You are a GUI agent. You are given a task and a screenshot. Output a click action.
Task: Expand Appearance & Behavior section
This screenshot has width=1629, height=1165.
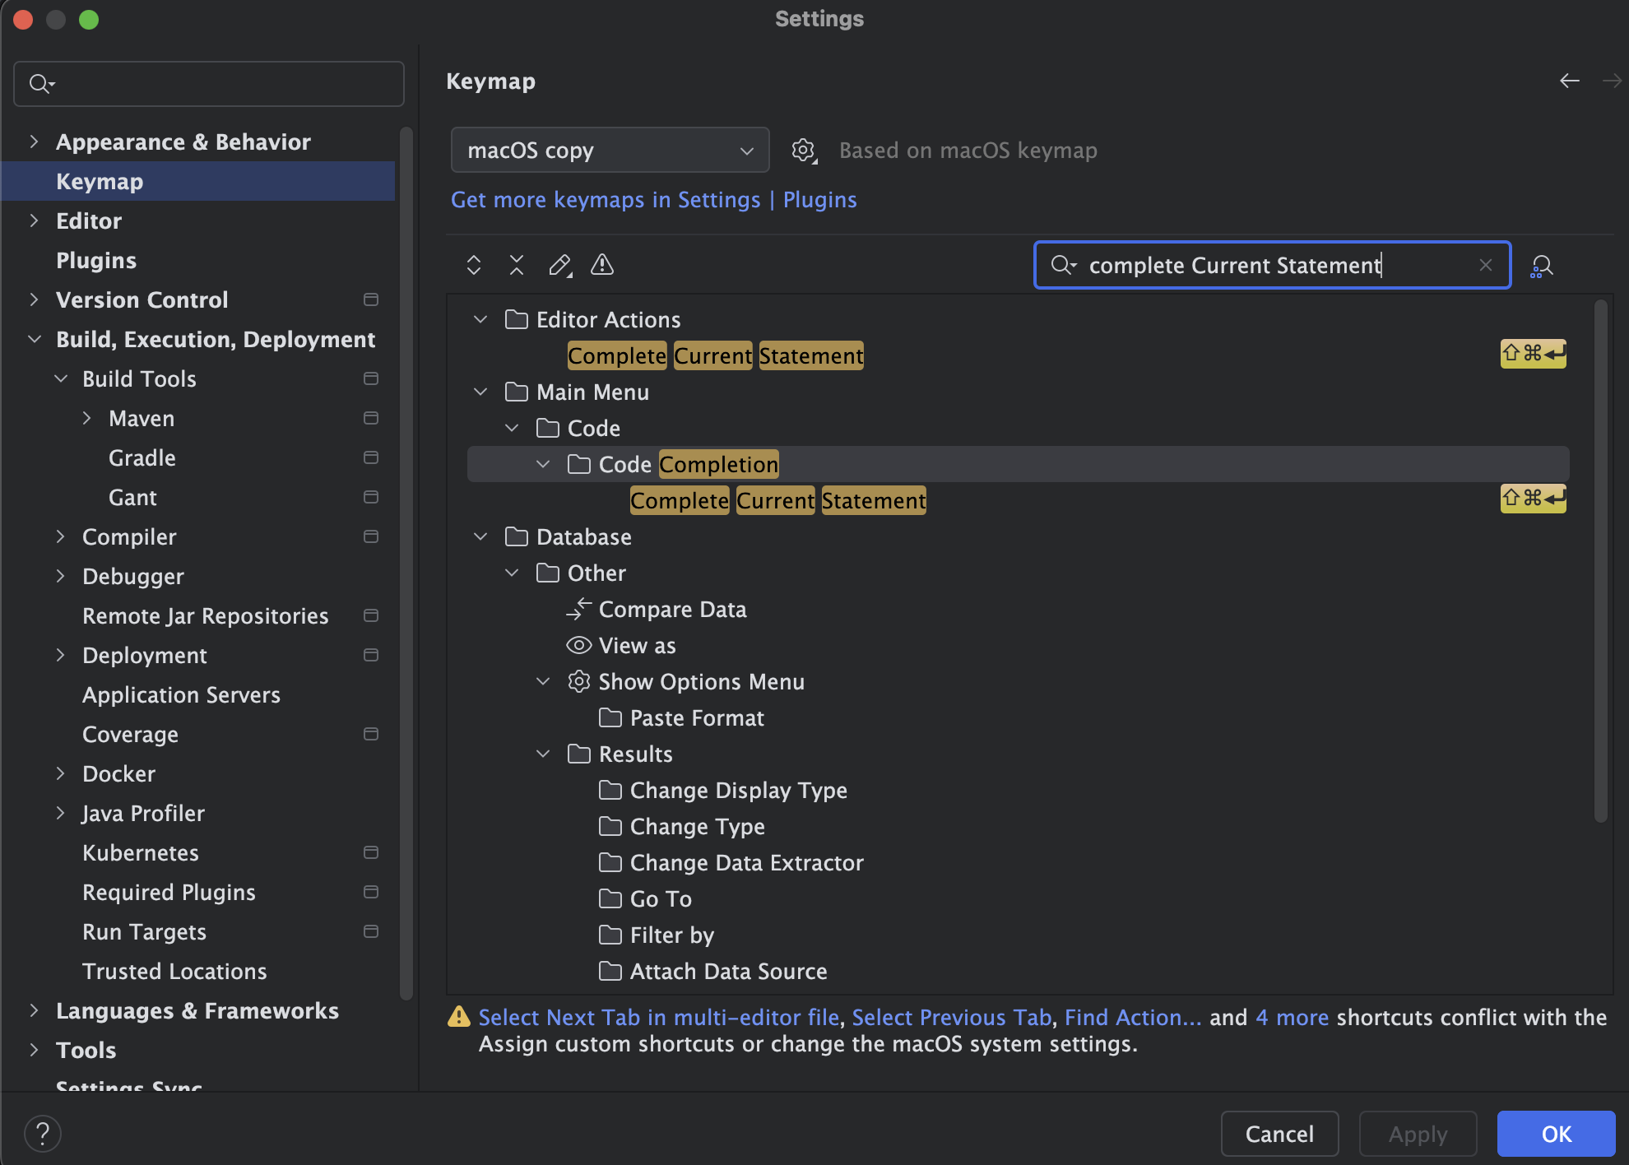coord(34,142)
